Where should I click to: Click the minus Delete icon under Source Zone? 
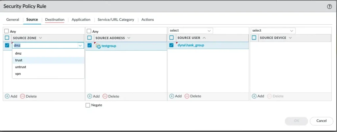tap(23, 96)
